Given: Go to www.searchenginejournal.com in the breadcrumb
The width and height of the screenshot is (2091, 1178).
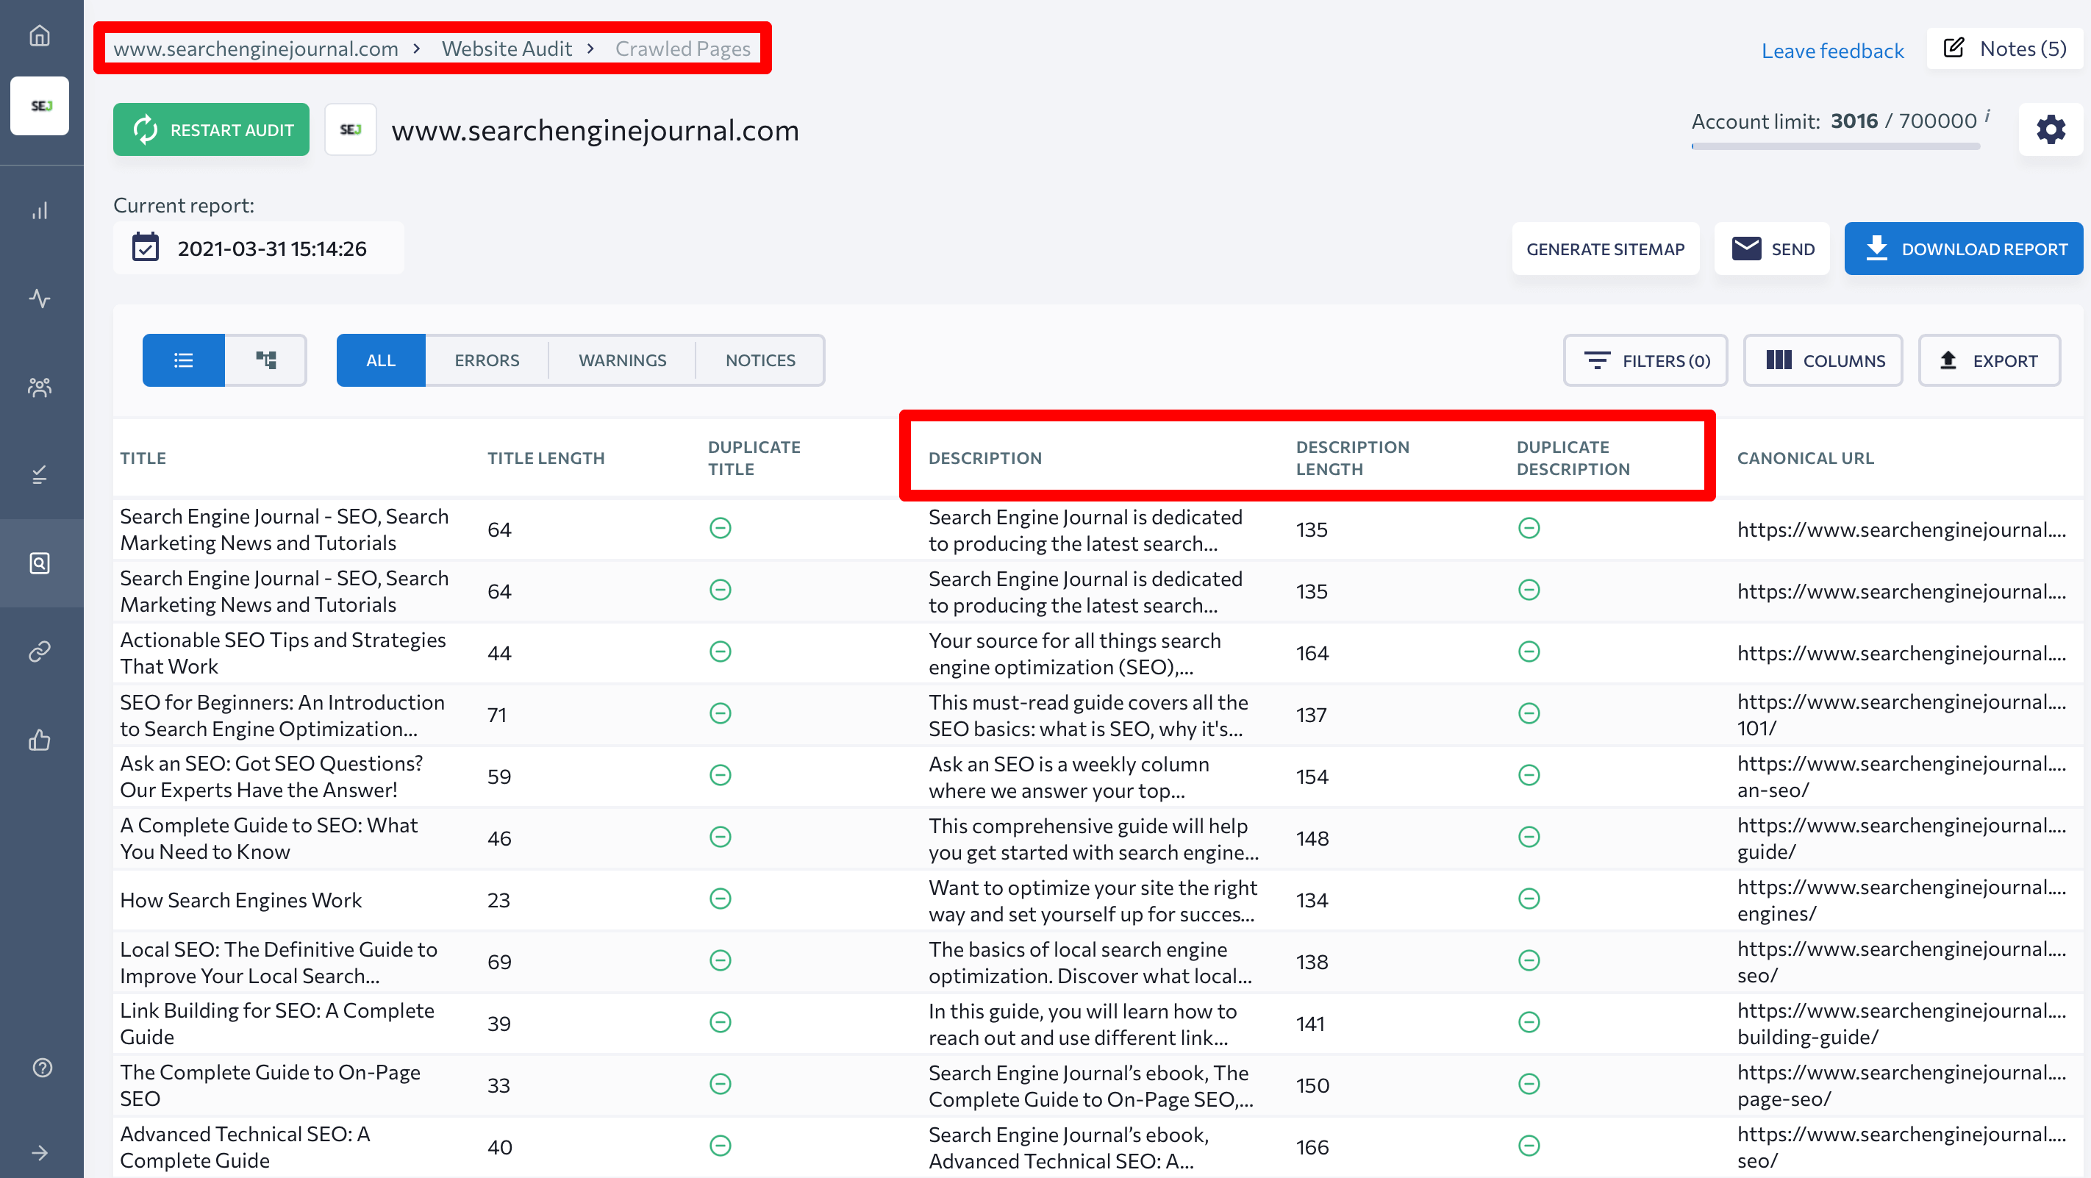Looking at the screenshot, I should pos(256,49).
